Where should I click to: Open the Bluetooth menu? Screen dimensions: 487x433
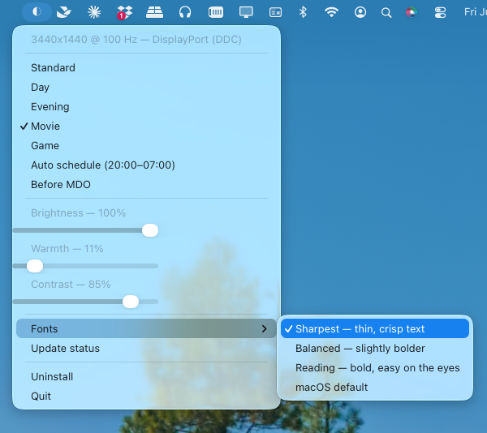point(303,12)
